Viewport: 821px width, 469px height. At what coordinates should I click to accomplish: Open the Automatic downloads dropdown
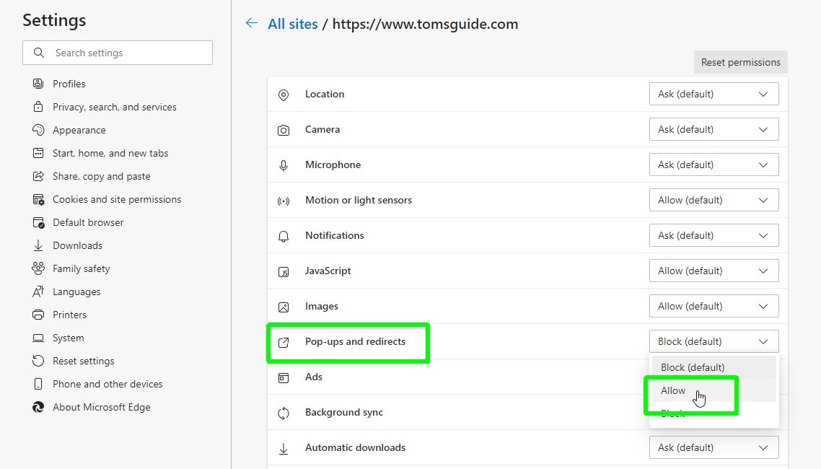(714, 447)
